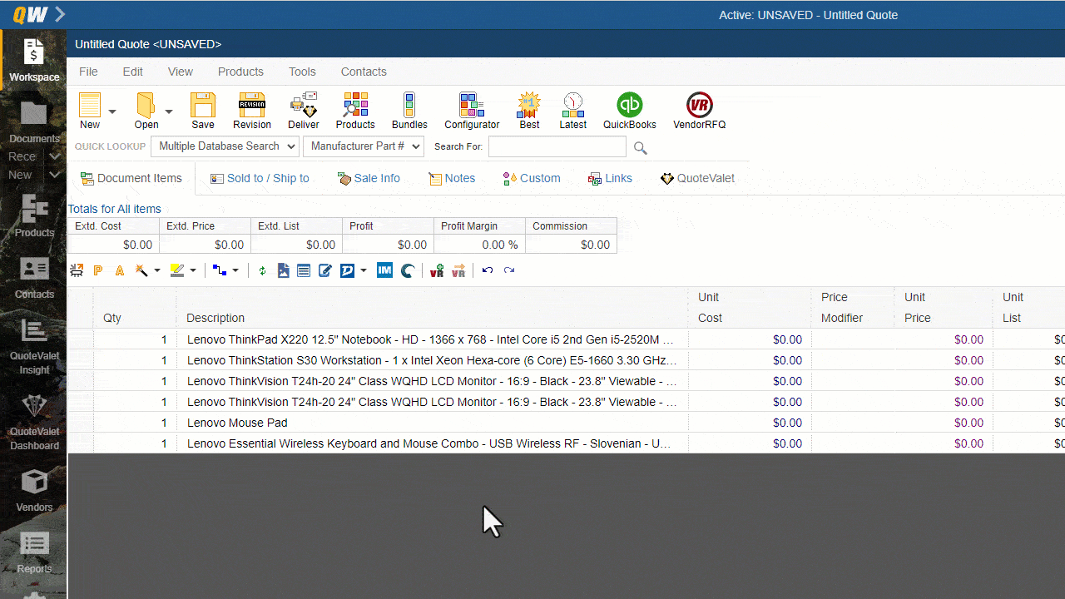
Task: Click the search magnifier button
Action: [640, 147]
